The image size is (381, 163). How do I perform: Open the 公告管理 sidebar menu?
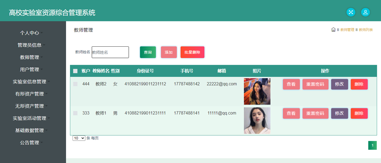31,142
